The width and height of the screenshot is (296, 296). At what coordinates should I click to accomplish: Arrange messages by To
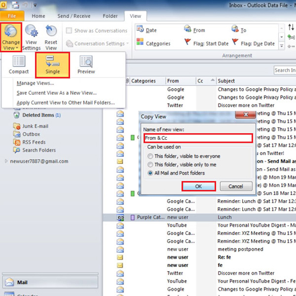click(x=239, y=30)
